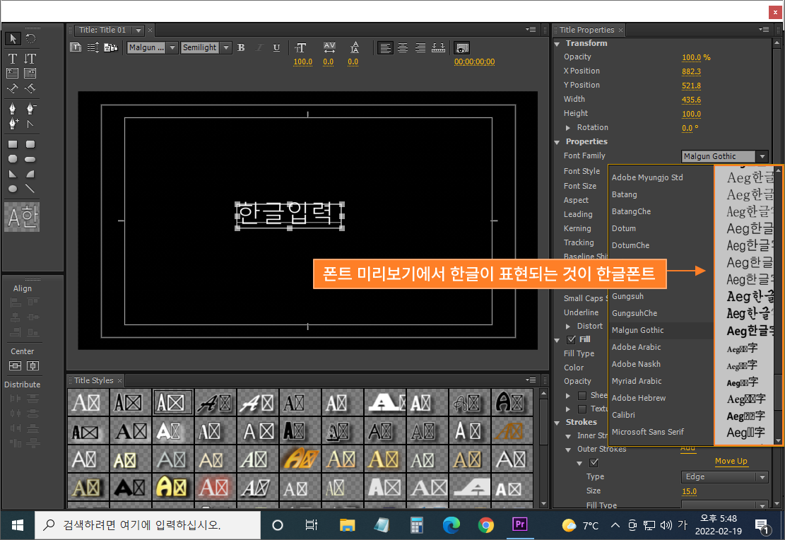The height and width of the screenshot is (540, 785).
Task: Toggle Show Background Video icon
Action: [x=462, y=48]
